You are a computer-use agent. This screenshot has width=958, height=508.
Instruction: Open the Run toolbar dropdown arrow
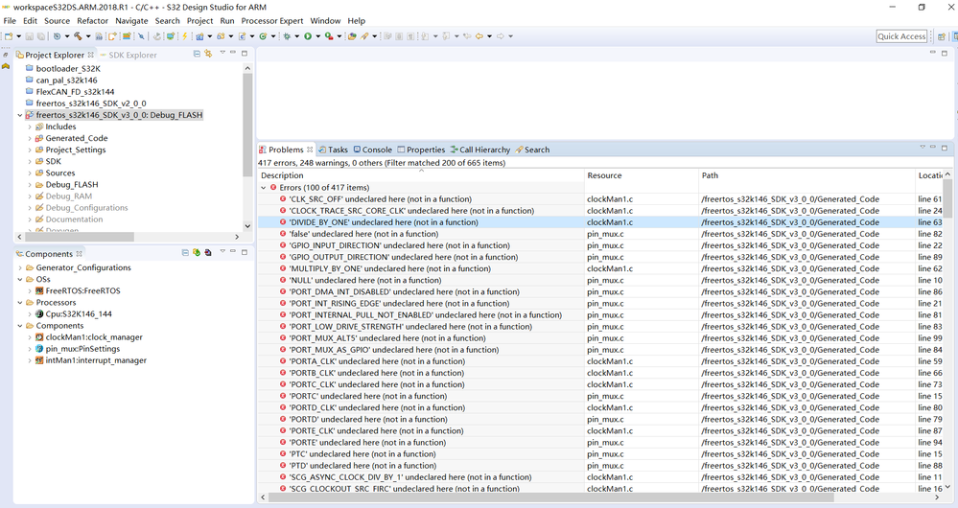[x=317, y=36]
